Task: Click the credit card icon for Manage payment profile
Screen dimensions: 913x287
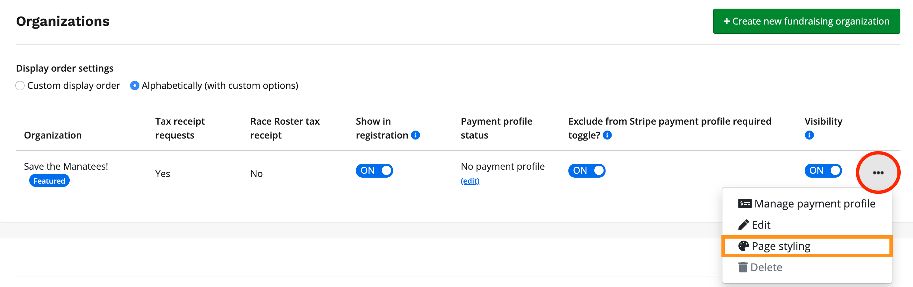Action: [744, 203]
